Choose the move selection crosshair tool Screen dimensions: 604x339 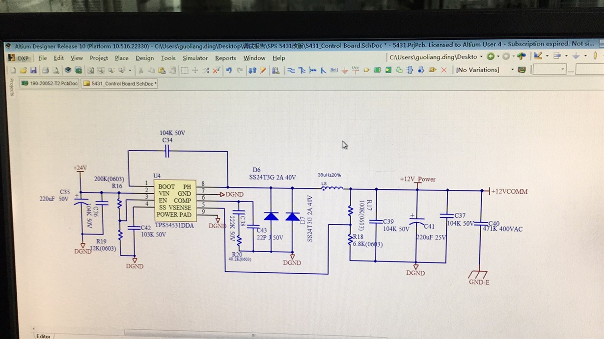coord(195,70)
